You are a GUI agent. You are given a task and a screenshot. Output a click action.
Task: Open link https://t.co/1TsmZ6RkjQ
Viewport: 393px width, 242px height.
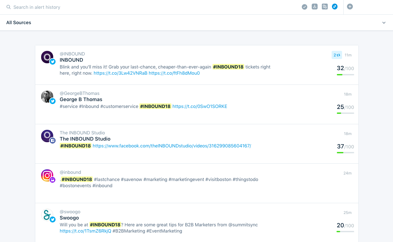click(x=86, y=231)
